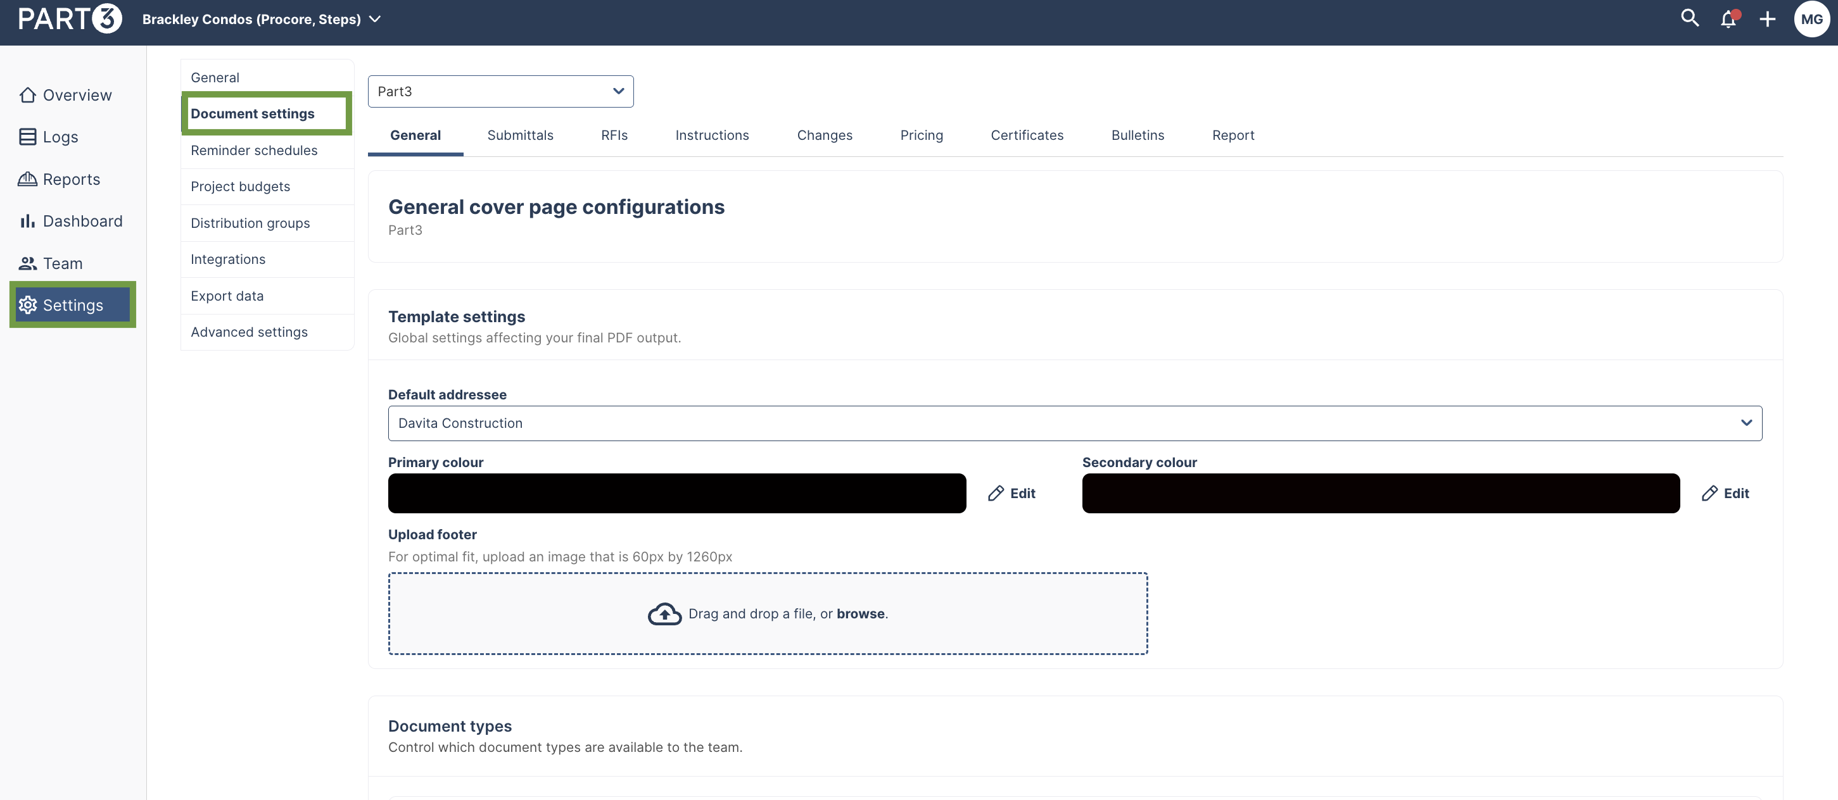Open the MG user avatar menu
The image size is (1838, 800).
tap(1811, 19)
